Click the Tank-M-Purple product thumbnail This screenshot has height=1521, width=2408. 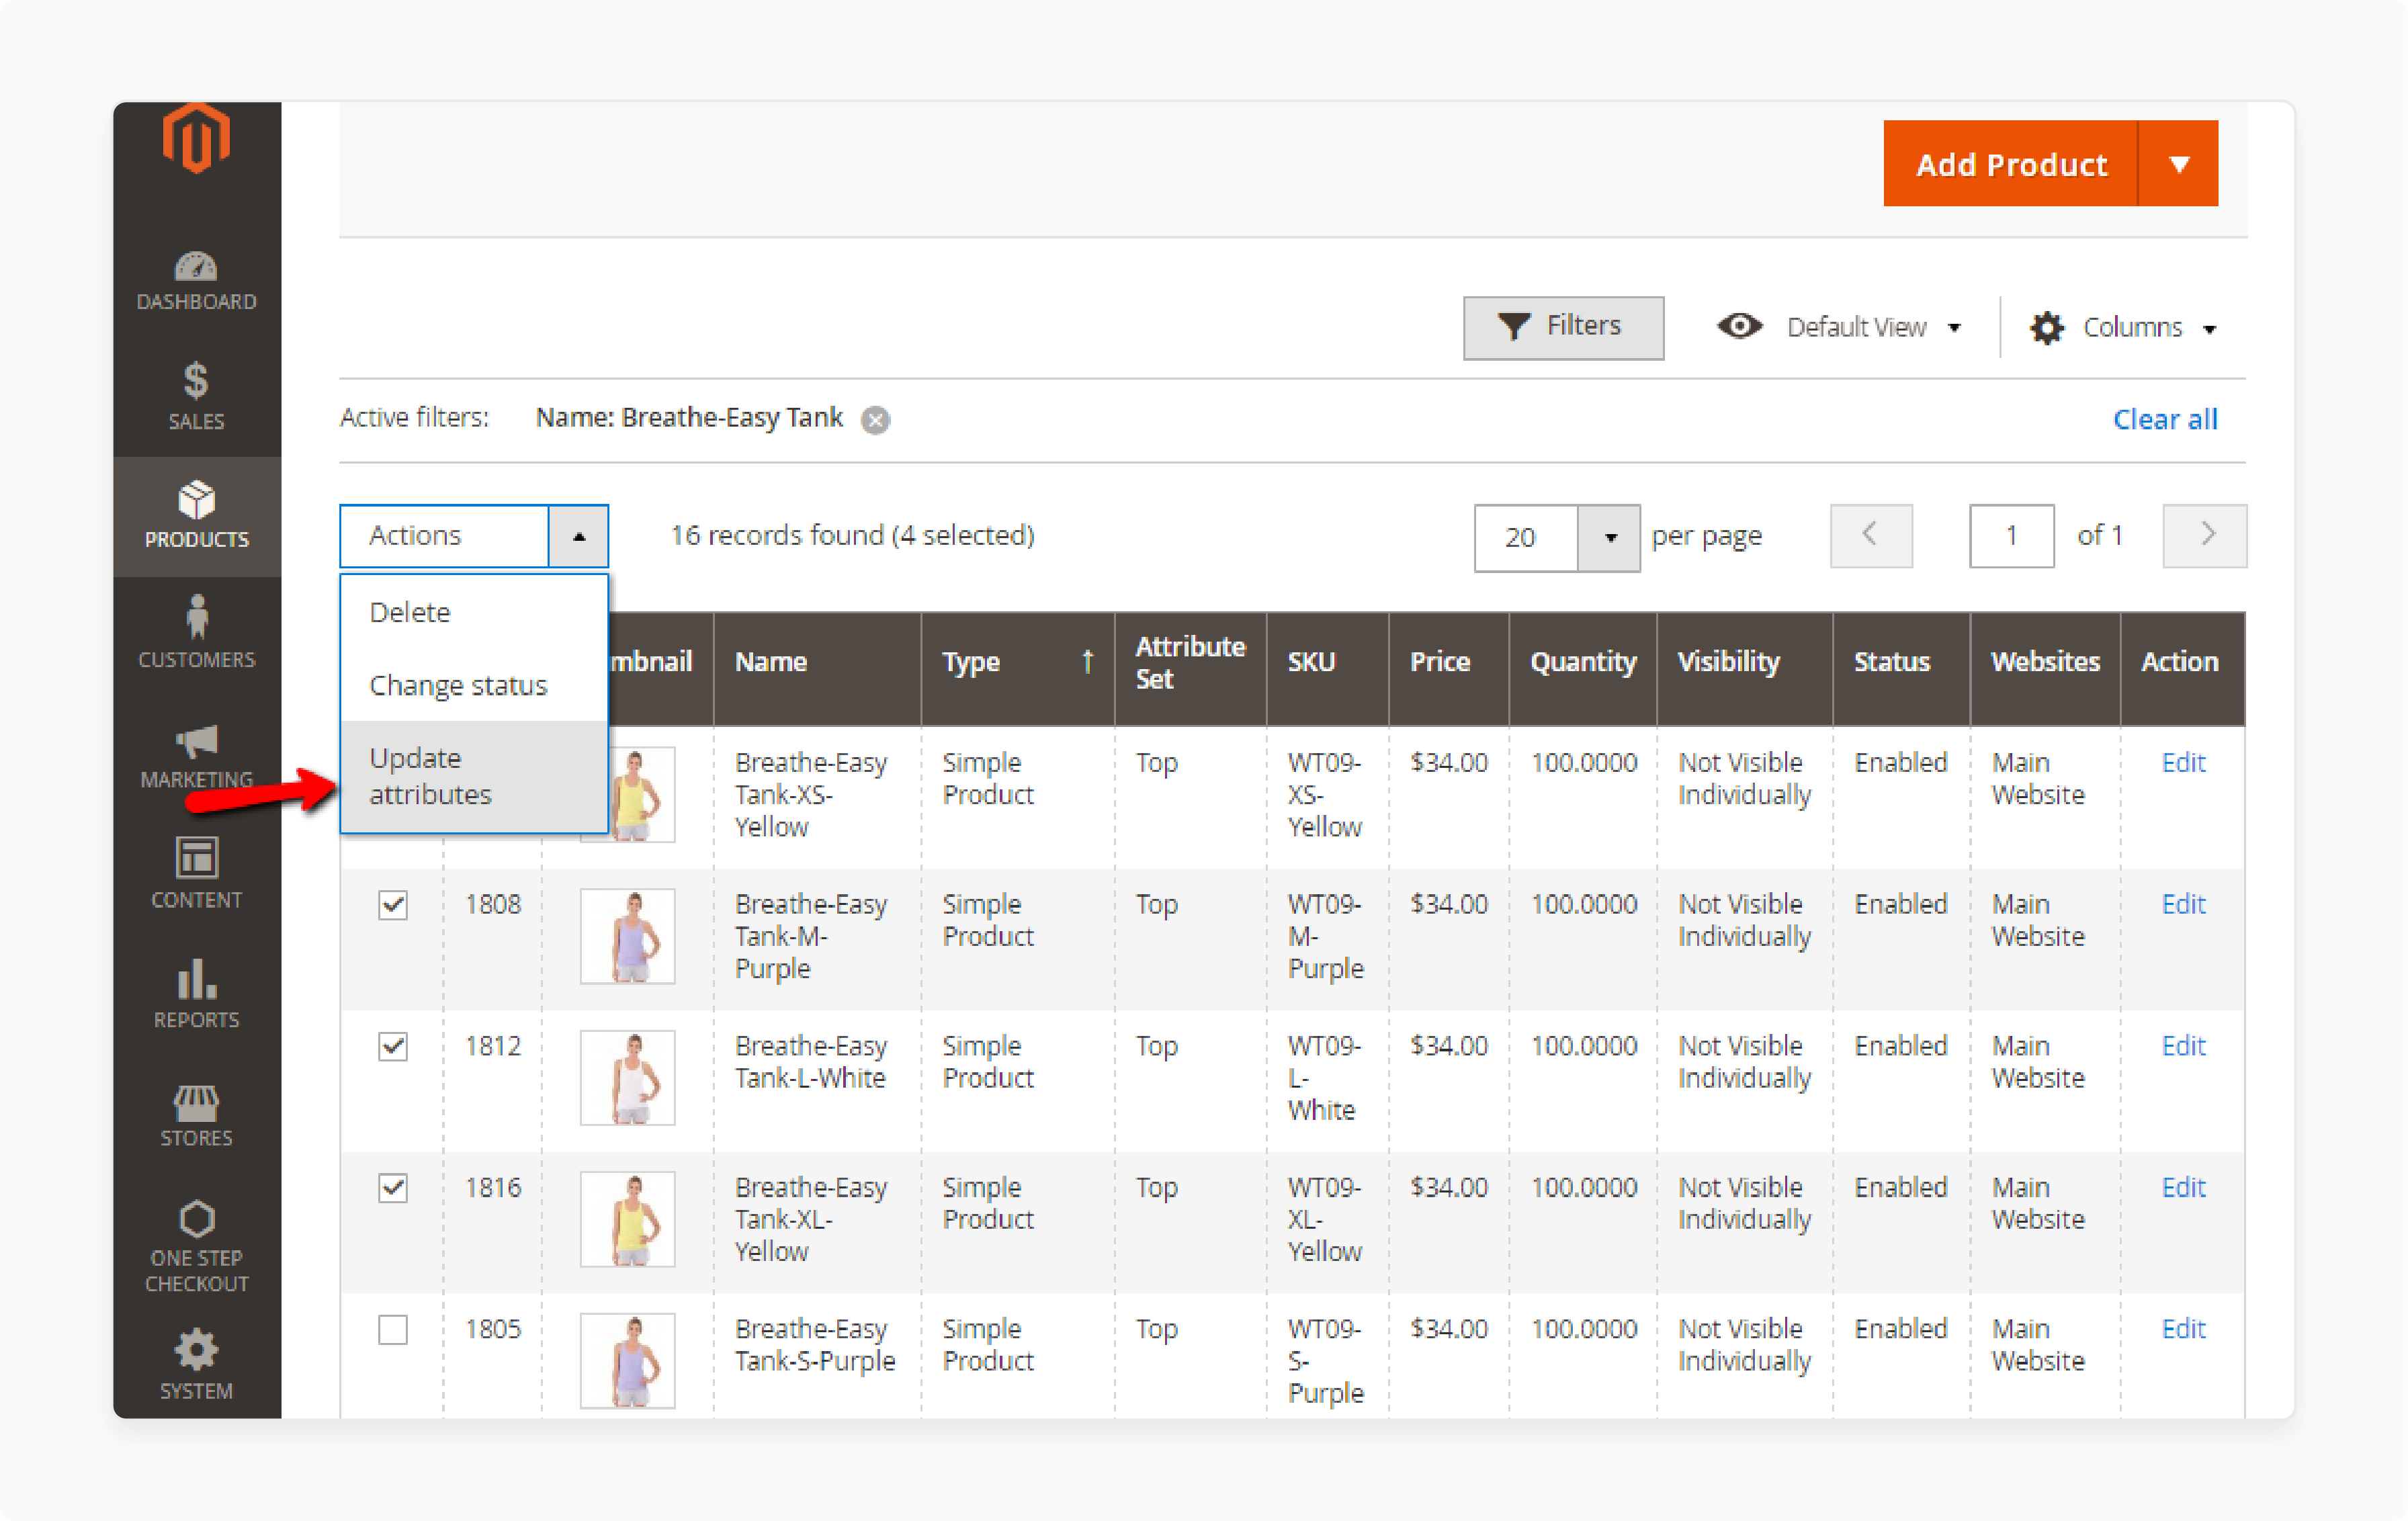tap(628, 937)
